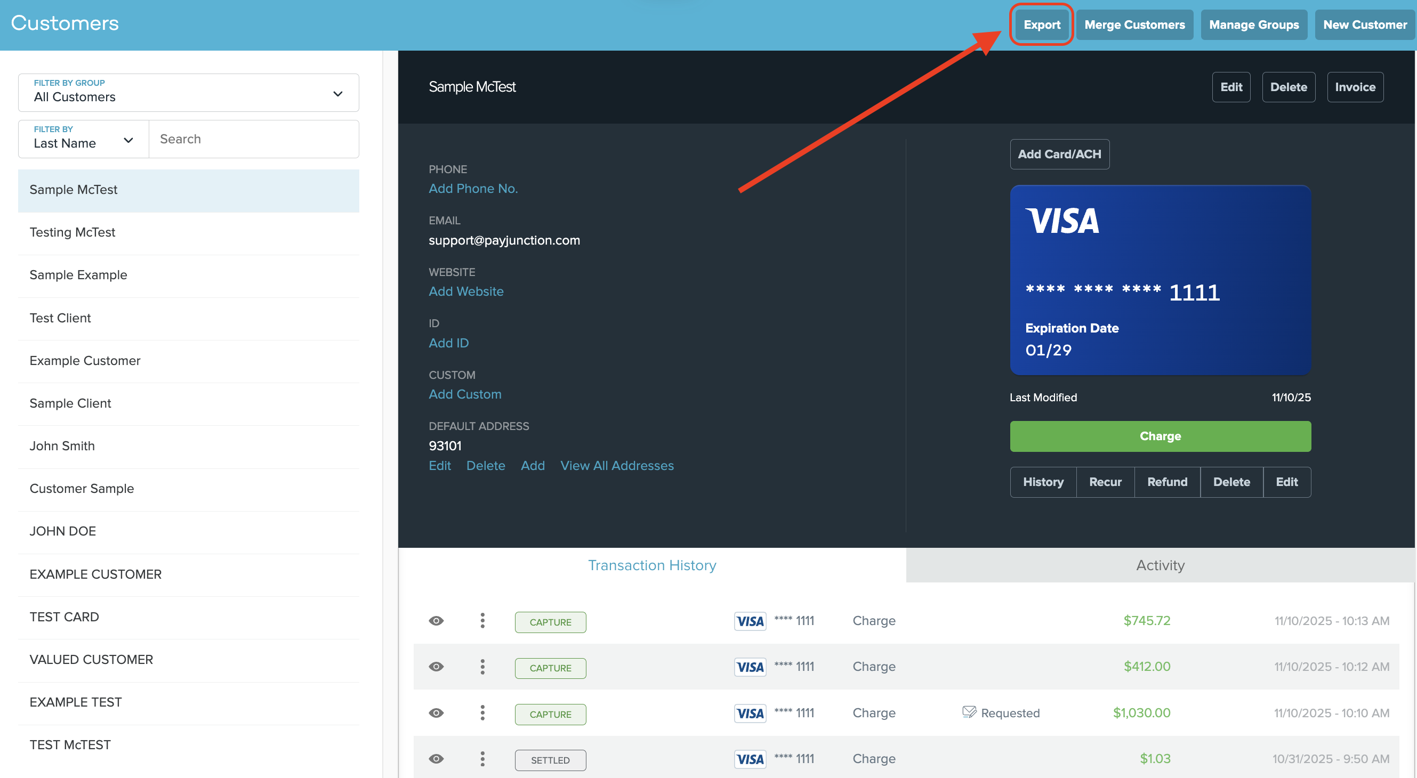The image size is (1417, 778).
Task: Delete the Visa card ending 1111
Action: pyautogui.click(x=1231, y=482)
